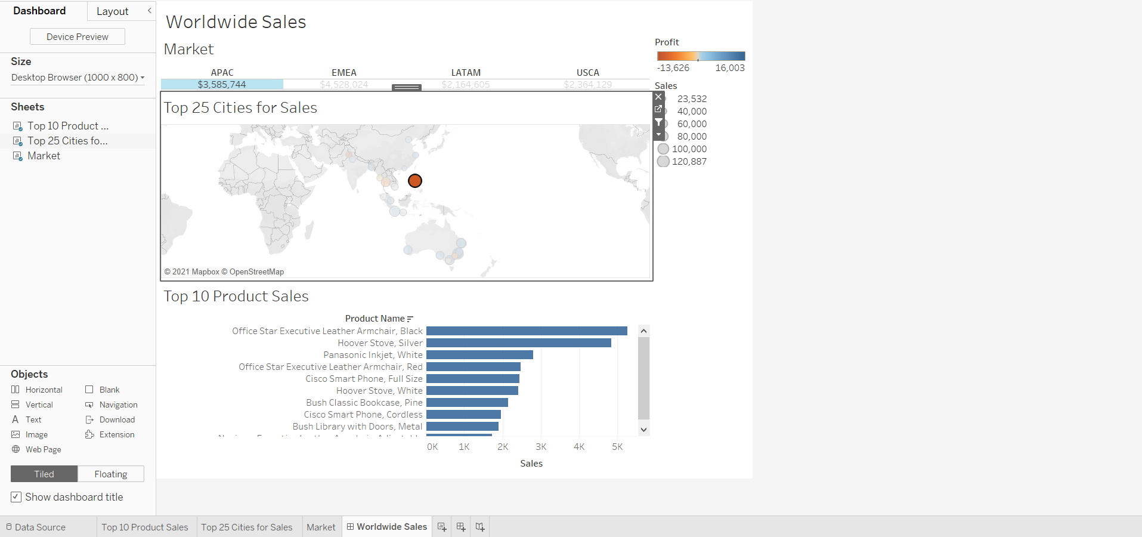
Task: Click the APAC market value $3,585,744
Action: (222, 85)
